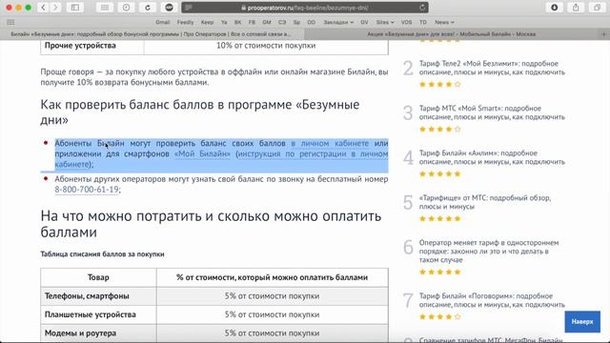Switch to the Мобильный Билайн Москва tab

tap(451, 34)
